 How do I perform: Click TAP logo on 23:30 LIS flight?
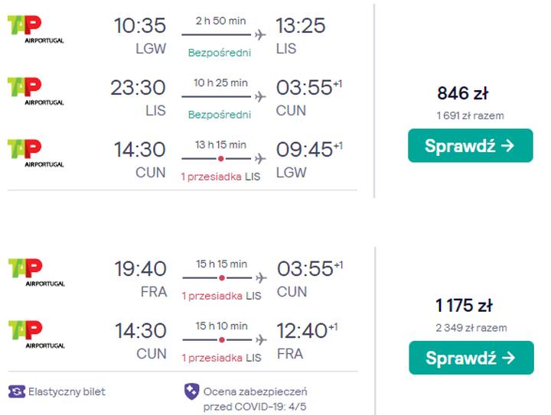[35, 92]
